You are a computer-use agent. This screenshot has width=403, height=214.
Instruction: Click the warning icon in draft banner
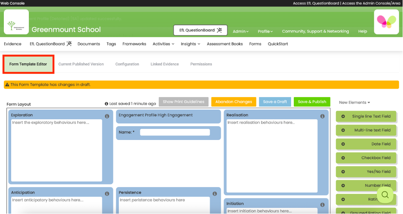pos(7,85)
